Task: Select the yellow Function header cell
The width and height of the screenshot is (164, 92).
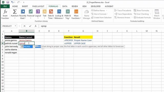Action: (x=69, y=37)
